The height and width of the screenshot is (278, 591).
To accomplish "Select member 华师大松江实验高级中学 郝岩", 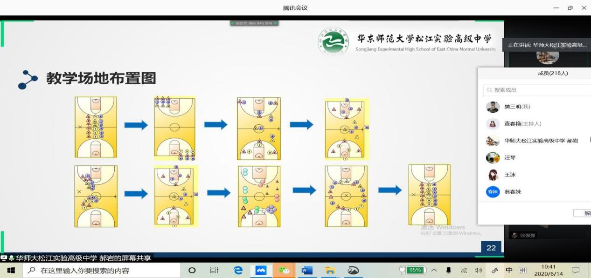I will (535, 141).
